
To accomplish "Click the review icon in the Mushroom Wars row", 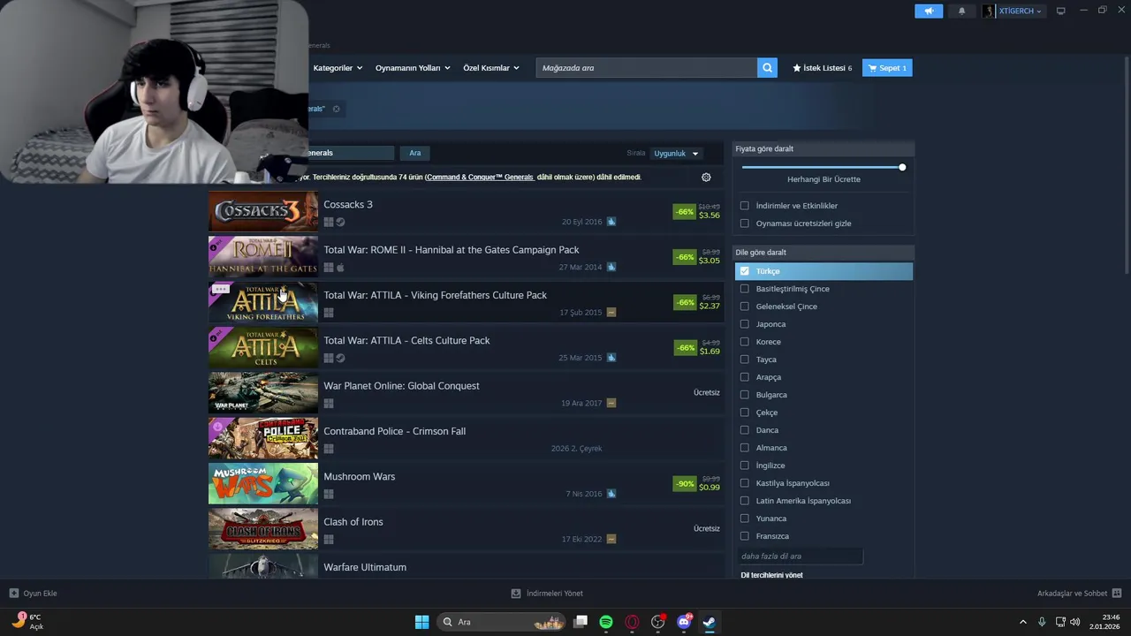I will click(x=611, y=494).
